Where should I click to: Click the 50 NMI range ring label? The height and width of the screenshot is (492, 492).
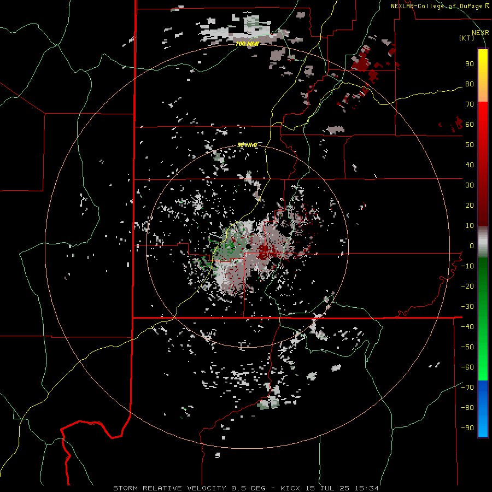[247, 145]
